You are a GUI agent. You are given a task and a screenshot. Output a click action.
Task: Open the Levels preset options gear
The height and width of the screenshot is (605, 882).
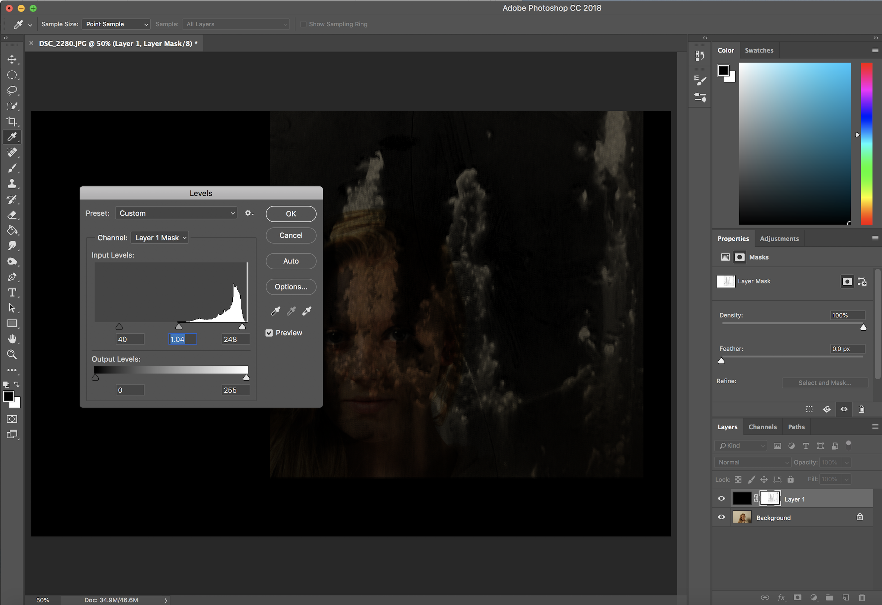coord(249,213)
